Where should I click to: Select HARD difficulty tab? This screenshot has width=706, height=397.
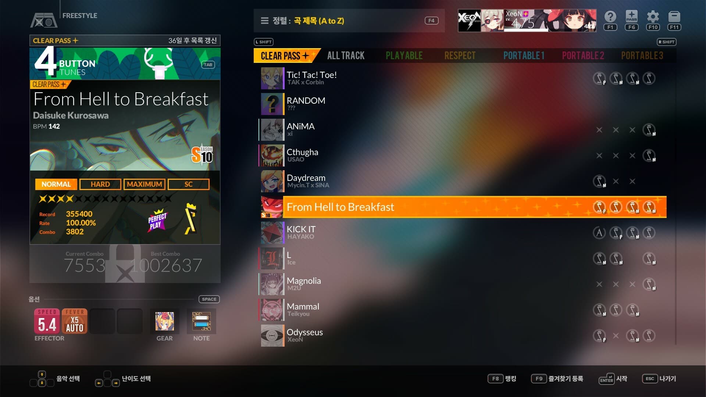pyautogui.click(x=100, y=184)
